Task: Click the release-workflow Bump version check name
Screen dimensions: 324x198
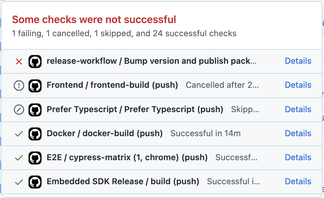Action: click(x=151, y=61)
